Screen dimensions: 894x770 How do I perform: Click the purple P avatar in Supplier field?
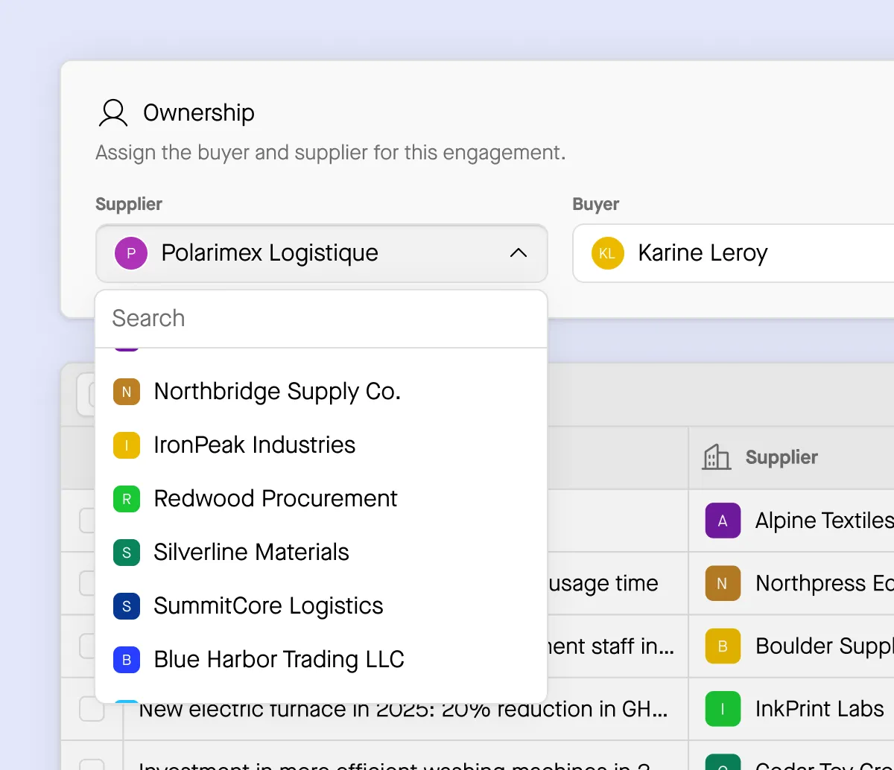[130, 253]
